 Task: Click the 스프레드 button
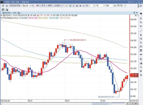[57, 6]
